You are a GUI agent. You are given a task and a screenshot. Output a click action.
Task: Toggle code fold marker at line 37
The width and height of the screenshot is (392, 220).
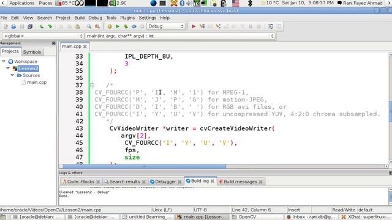pos(92,86)
